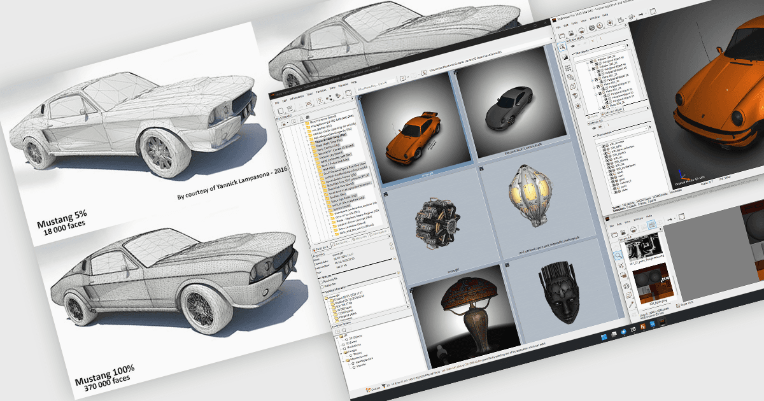The image size is (764, 401).
Task: Open Favorites menu in browser window
Action: (x=322, y=91)
